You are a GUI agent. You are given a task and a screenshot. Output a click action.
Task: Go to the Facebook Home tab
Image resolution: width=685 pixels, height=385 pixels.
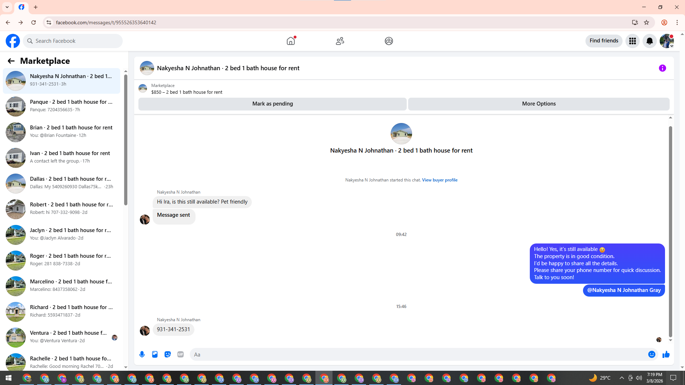coord(291,41)
